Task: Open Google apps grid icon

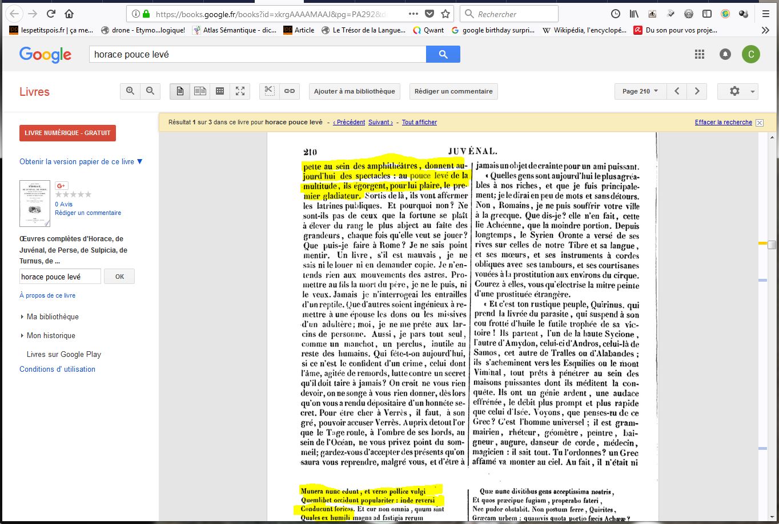Action: click(700, 54)
